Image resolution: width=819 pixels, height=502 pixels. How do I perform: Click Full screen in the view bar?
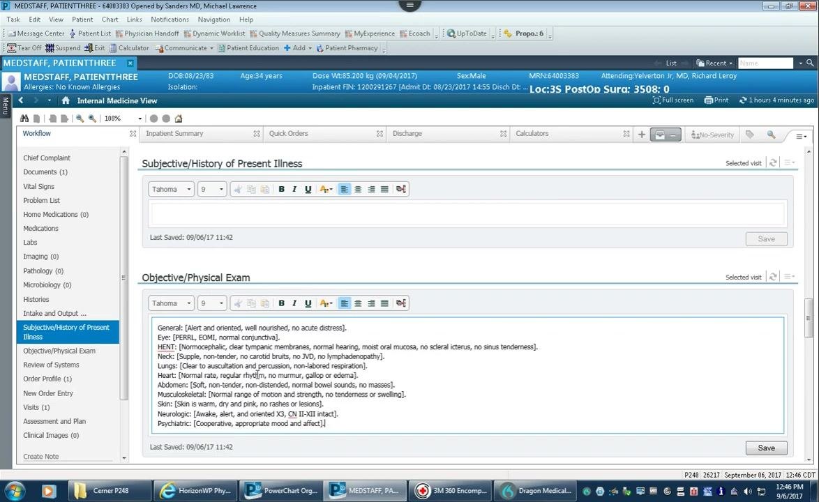(x=673, y=100)
